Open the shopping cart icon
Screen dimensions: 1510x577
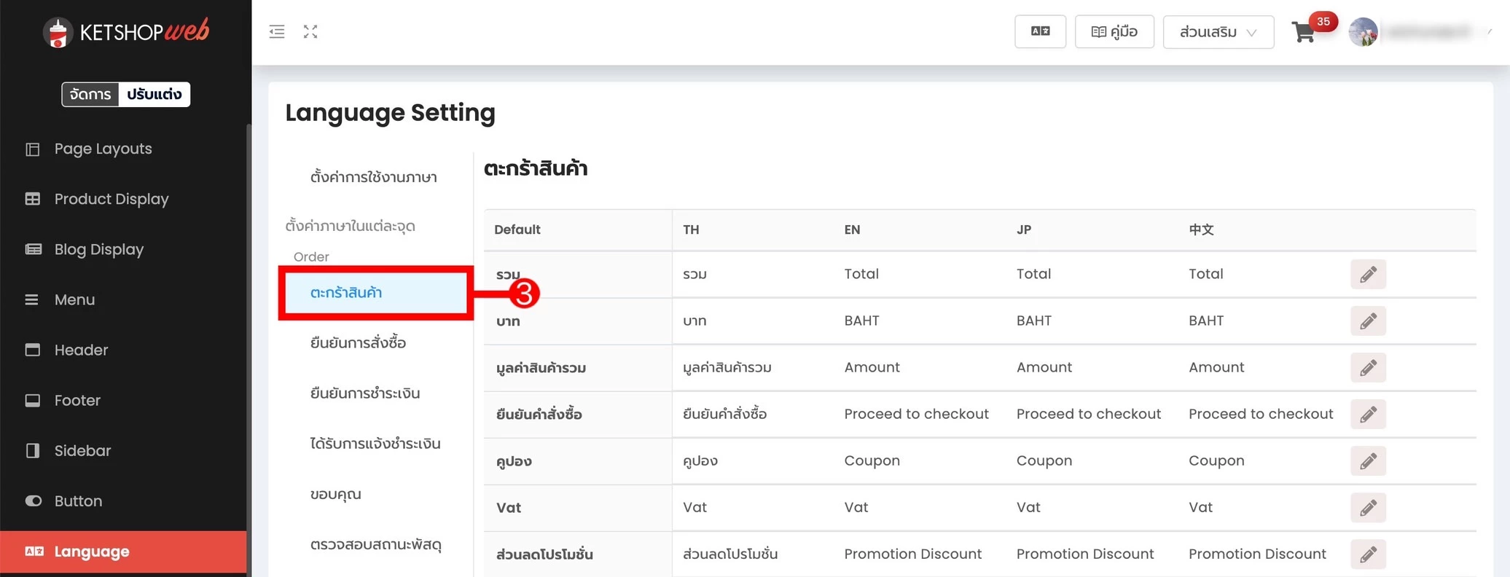[x=1303, y=32]
